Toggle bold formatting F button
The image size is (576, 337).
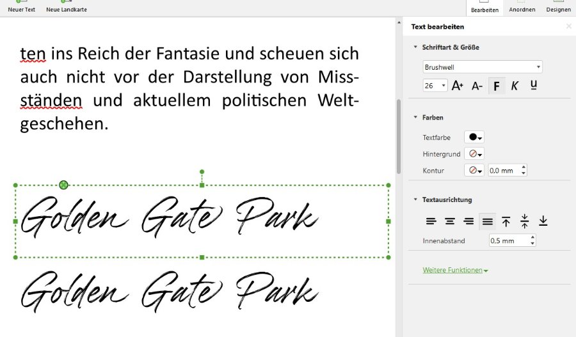click(497, 86)
